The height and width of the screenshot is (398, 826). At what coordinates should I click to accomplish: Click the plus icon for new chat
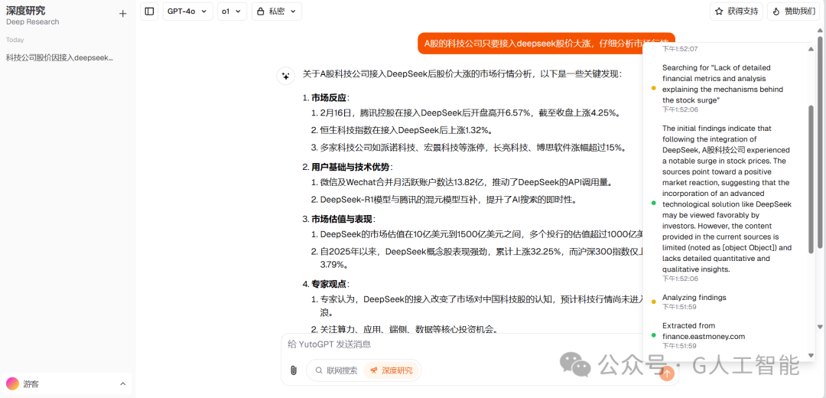point(122,14)
